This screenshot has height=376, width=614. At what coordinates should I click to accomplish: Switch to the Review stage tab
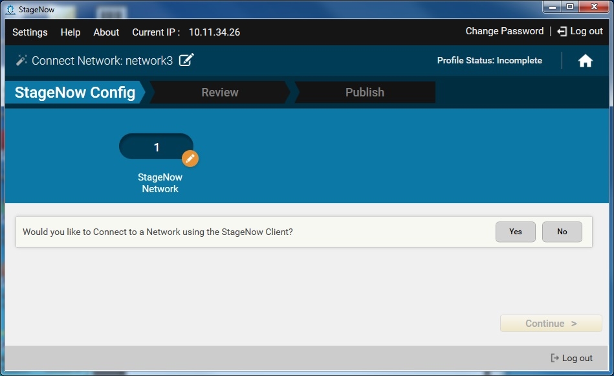[x=219, y=93]
